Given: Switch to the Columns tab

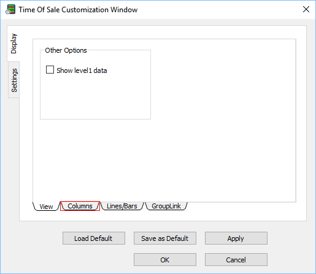Looking at the screenshot, I should point(80,206).
